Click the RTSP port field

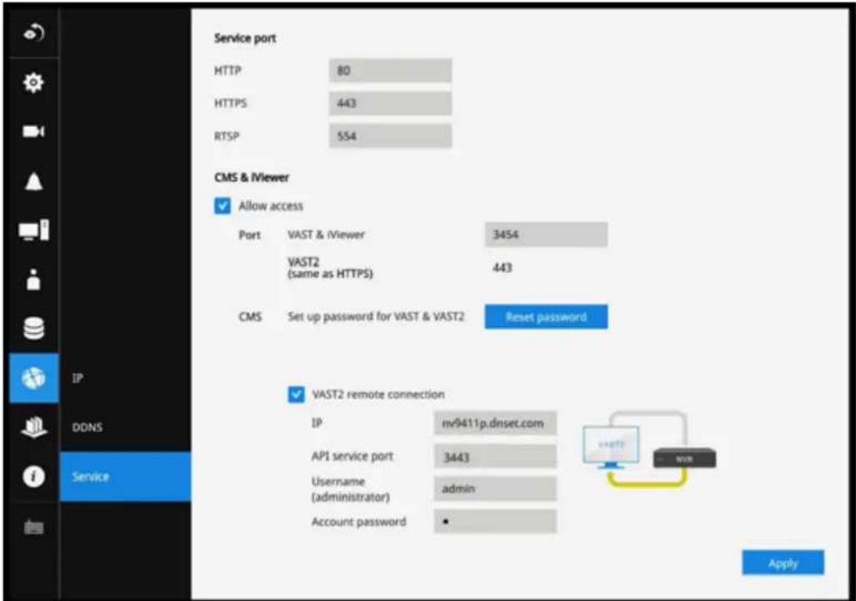point(390,136)
